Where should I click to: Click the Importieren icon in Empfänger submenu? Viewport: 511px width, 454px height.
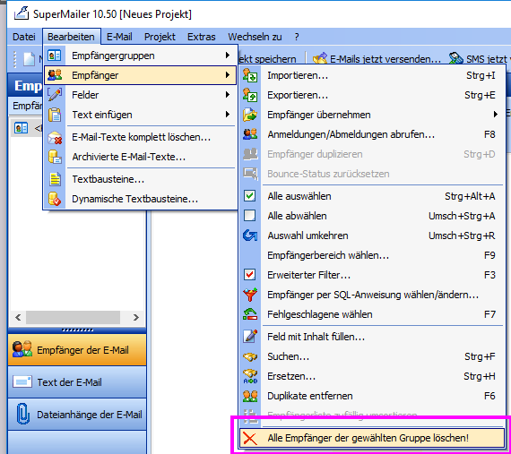tap(250, 75)
